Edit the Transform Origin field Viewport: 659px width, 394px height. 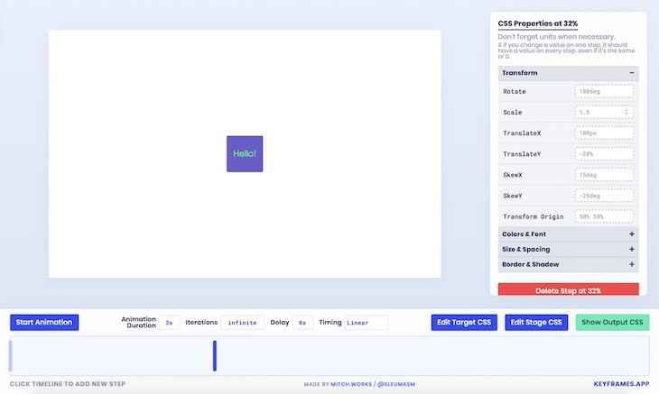[603, 216]
